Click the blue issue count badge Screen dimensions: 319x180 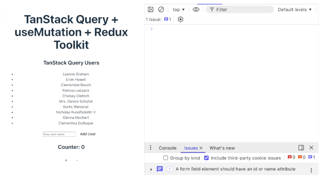pyautogui.click(x=168, y=19)
